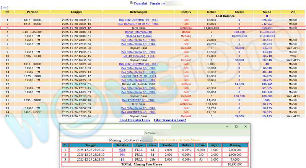Open Bonus Totomacau4D transaction link
The height and width of the screenshot is (168, 306).
coord(138,32)
